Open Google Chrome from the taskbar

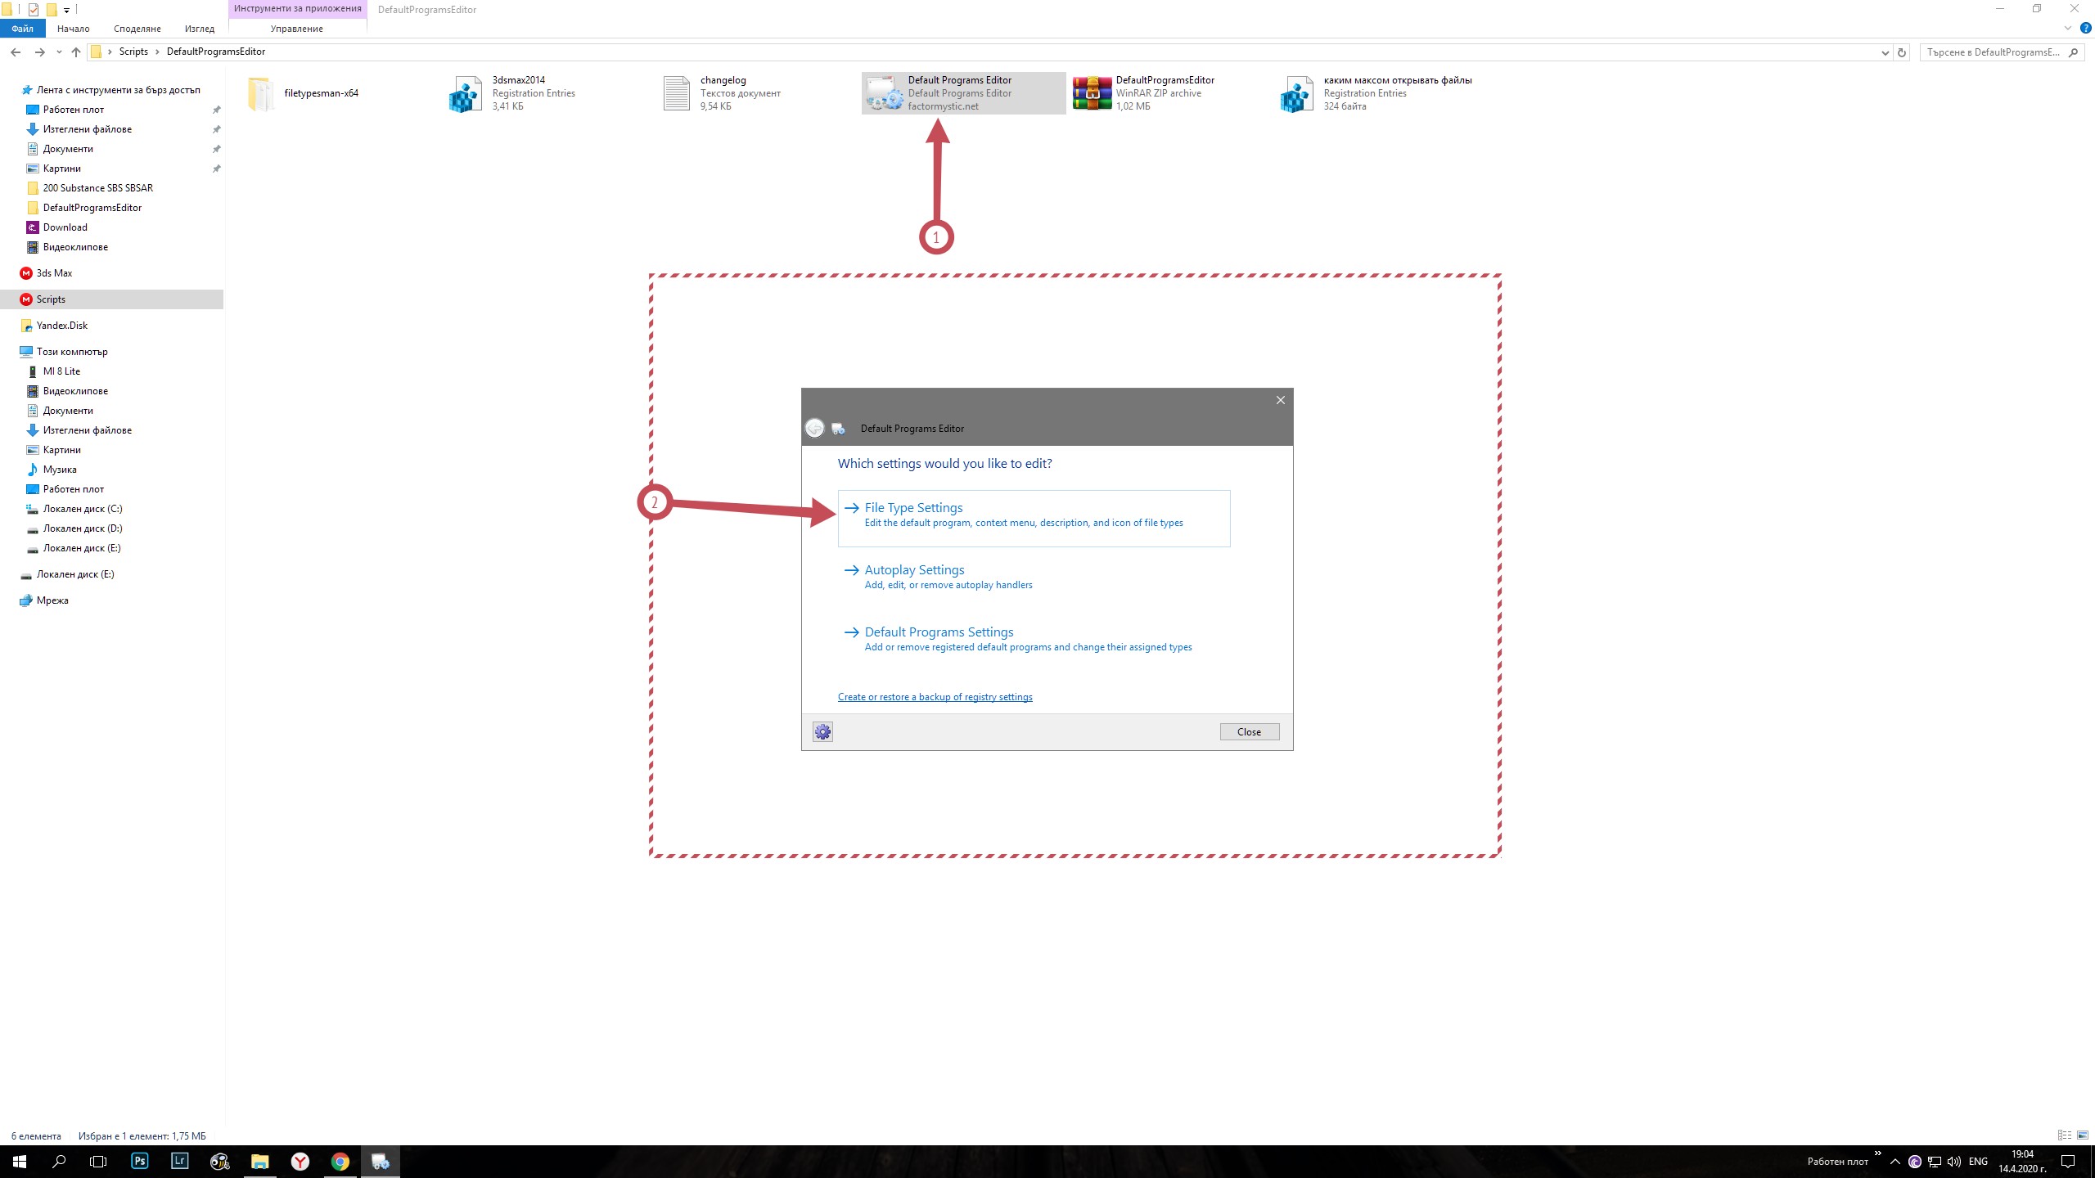point(340,1161)
